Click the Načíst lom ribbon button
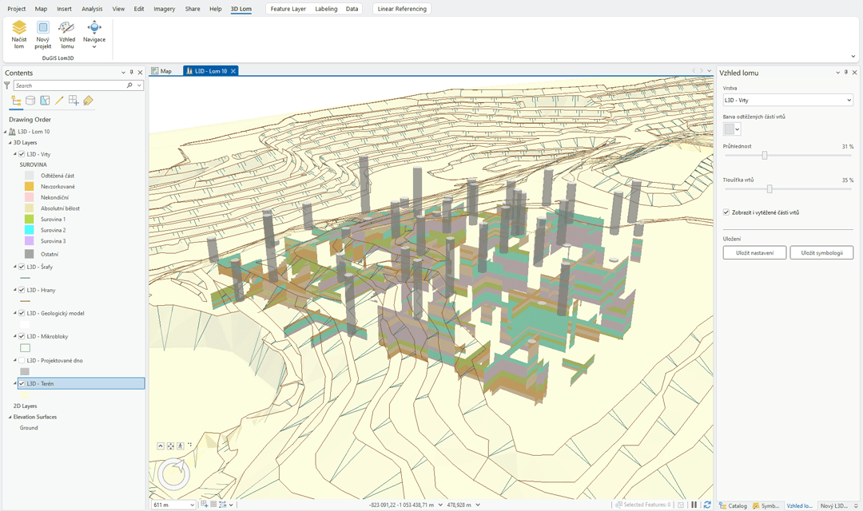 point(18,34)
